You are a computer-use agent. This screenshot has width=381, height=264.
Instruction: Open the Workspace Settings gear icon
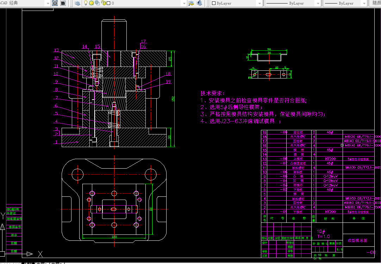click(55, 3)
